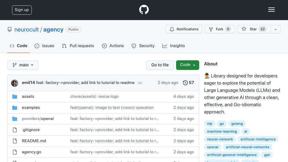Open the star lists dropdown arrow
288x162 pixels.
click(x=275, y=29)
